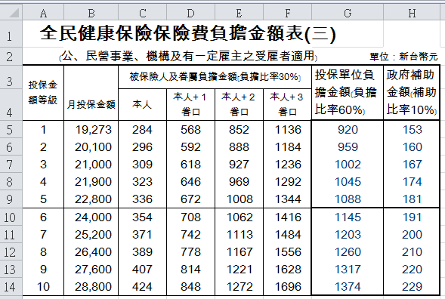Click the title 全民健康保險保險費負擔金額表(三)
Screen dimensions: 445x299
[188, 34]
